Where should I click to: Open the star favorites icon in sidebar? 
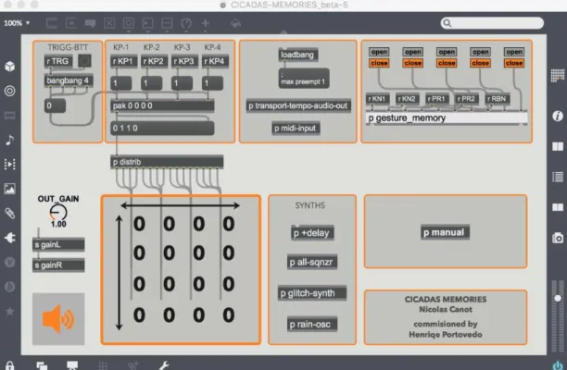click(x=10, y=311)
